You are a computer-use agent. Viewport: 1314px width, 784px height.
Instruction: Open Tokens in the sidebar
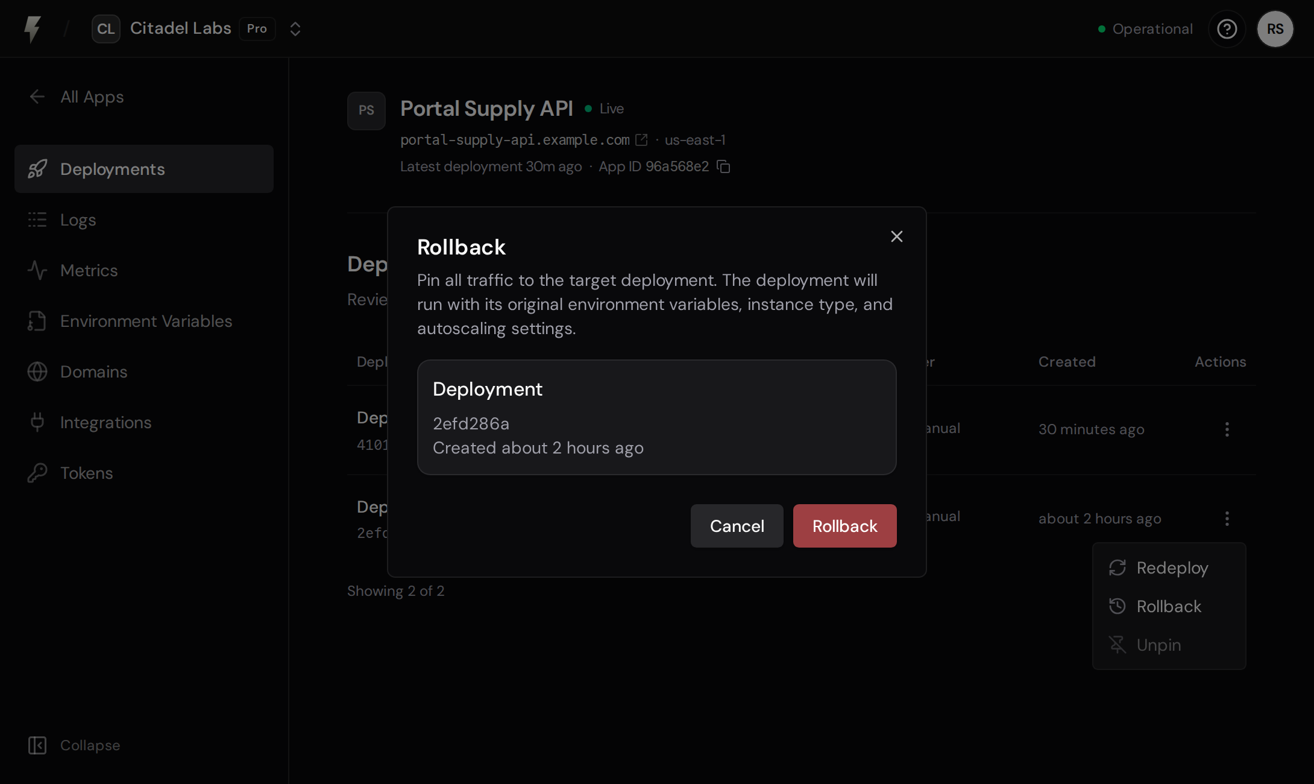point(144,473)
